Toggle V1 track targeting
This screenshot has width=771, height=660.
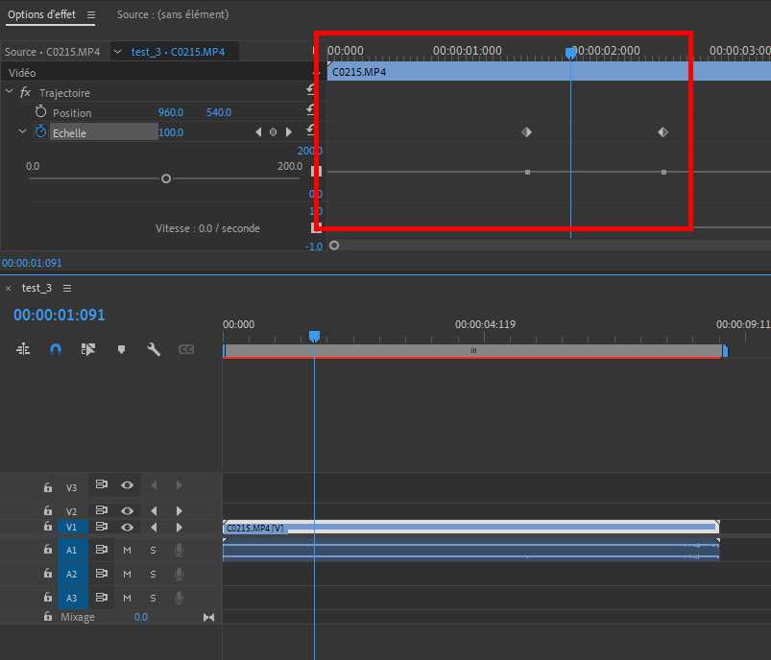(72, 528)
